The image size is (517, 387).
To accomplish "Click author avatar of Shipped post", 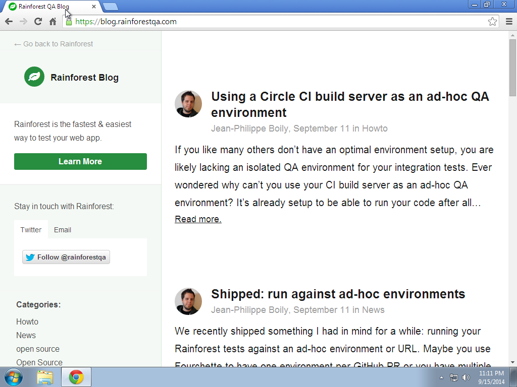I will pyautogui.click(x=188, y=301).
